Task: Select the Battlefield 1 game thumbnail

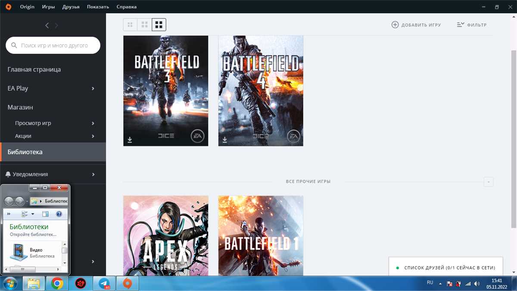Action: (x=260, y=235)
